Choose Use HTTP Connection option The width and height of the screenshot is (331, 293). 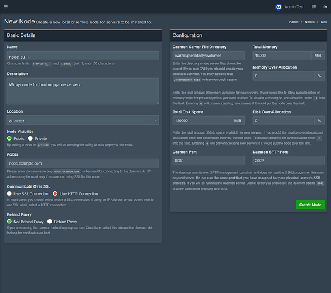click(x=55, y=193)
